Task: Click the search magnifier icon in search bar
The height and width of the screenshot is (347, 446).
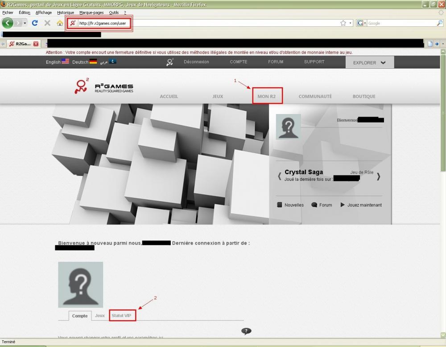Action: click(440, 23)
